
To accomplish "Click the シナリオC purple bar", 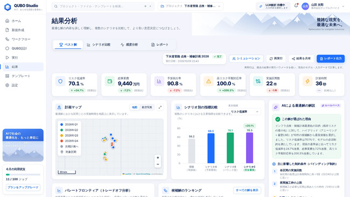I will (x=249, y=148).
